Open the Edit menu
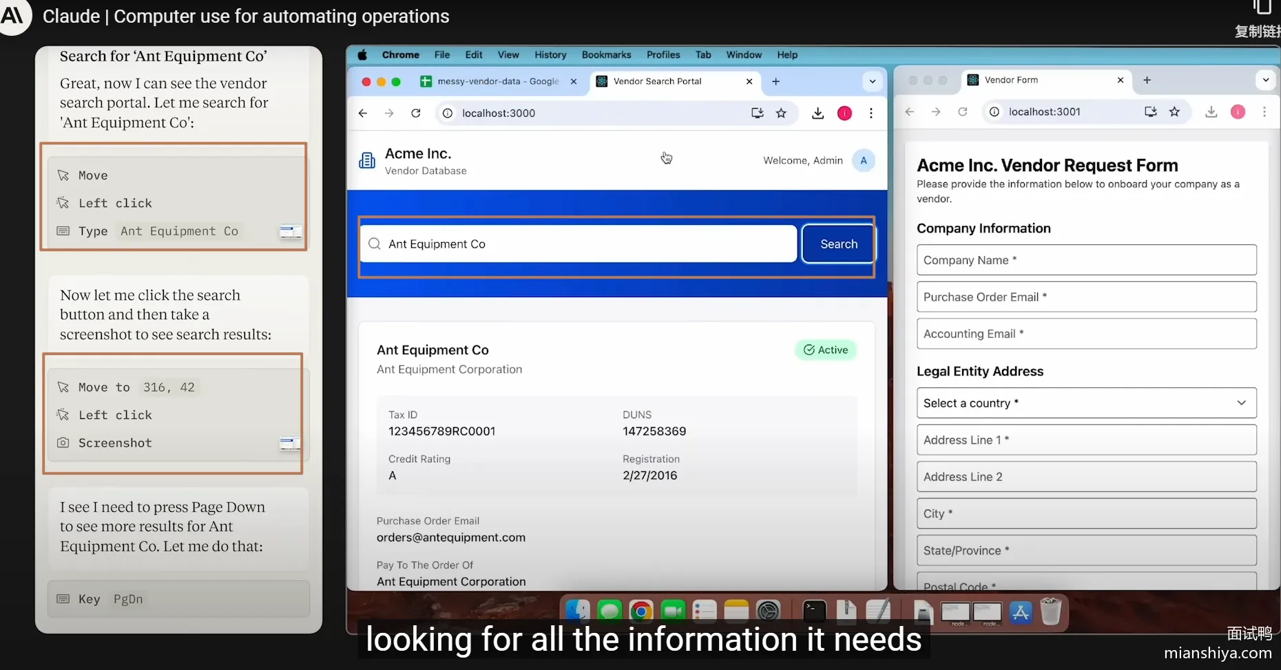Screen dimensions: 1281x670 point(474,55)
